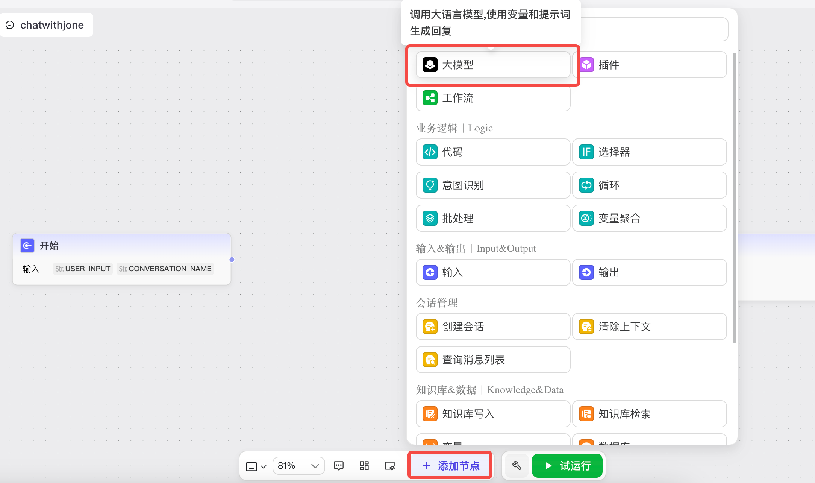Click the auto-layout grid icon
This screenshot has height=483, width=815.
pos(364,466)
